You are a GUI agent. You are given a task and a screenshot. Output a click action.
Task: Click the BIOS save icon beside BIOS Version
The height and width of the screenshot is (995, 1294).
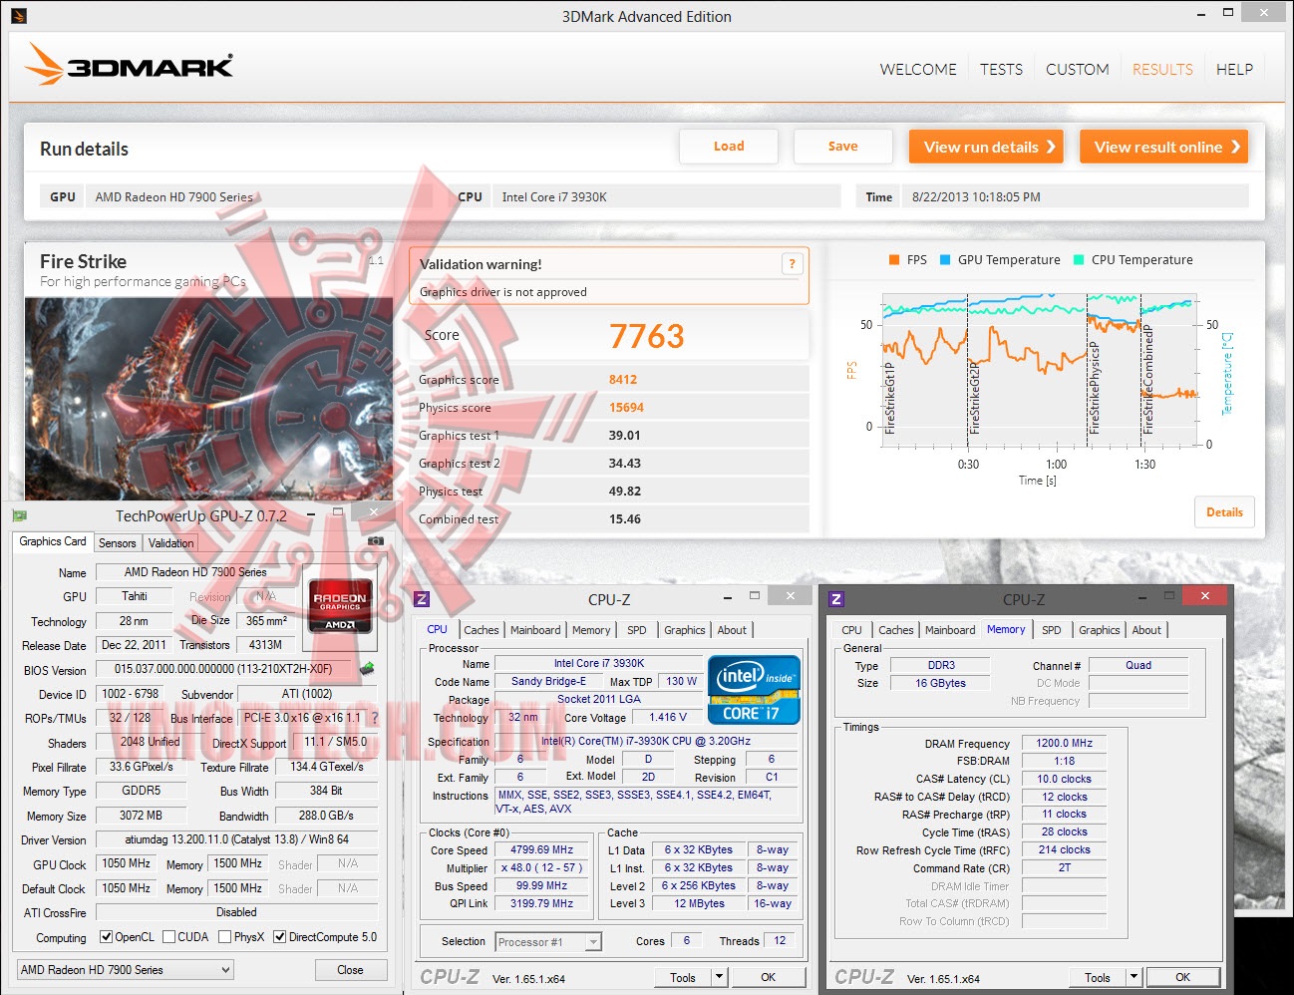point(367,669)
